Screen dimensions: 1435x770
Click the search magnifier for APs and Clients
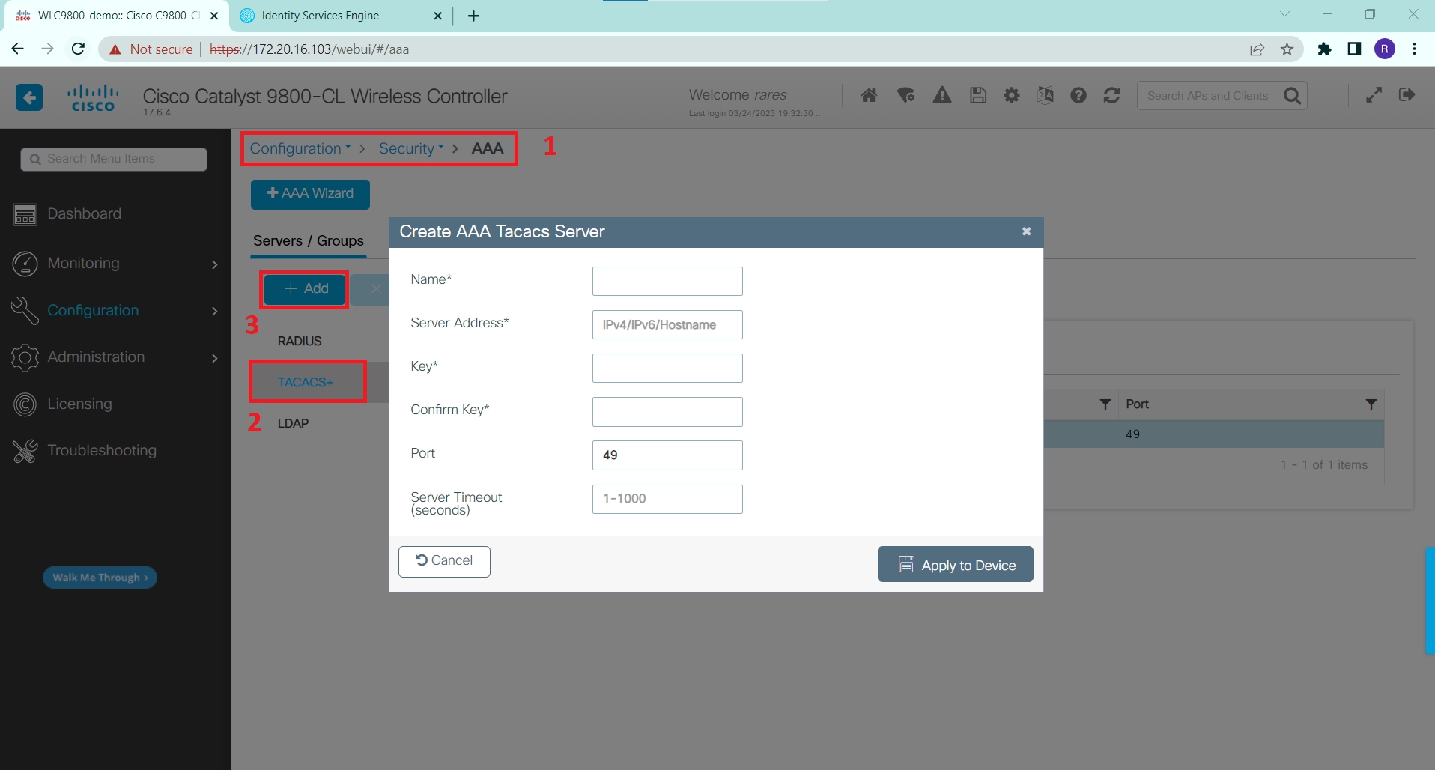coord(1292,96)
